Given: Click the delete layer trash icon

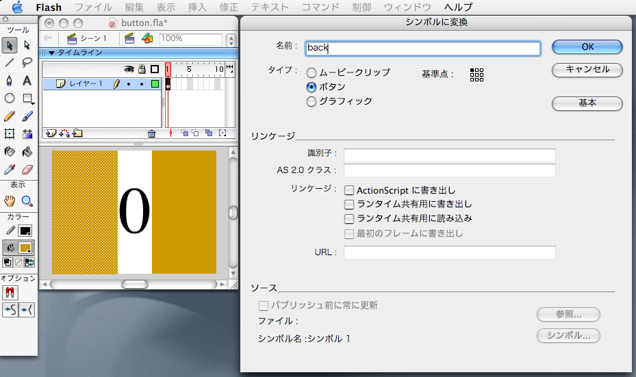Looking at the screenshot, I should [x=151, y=133].
